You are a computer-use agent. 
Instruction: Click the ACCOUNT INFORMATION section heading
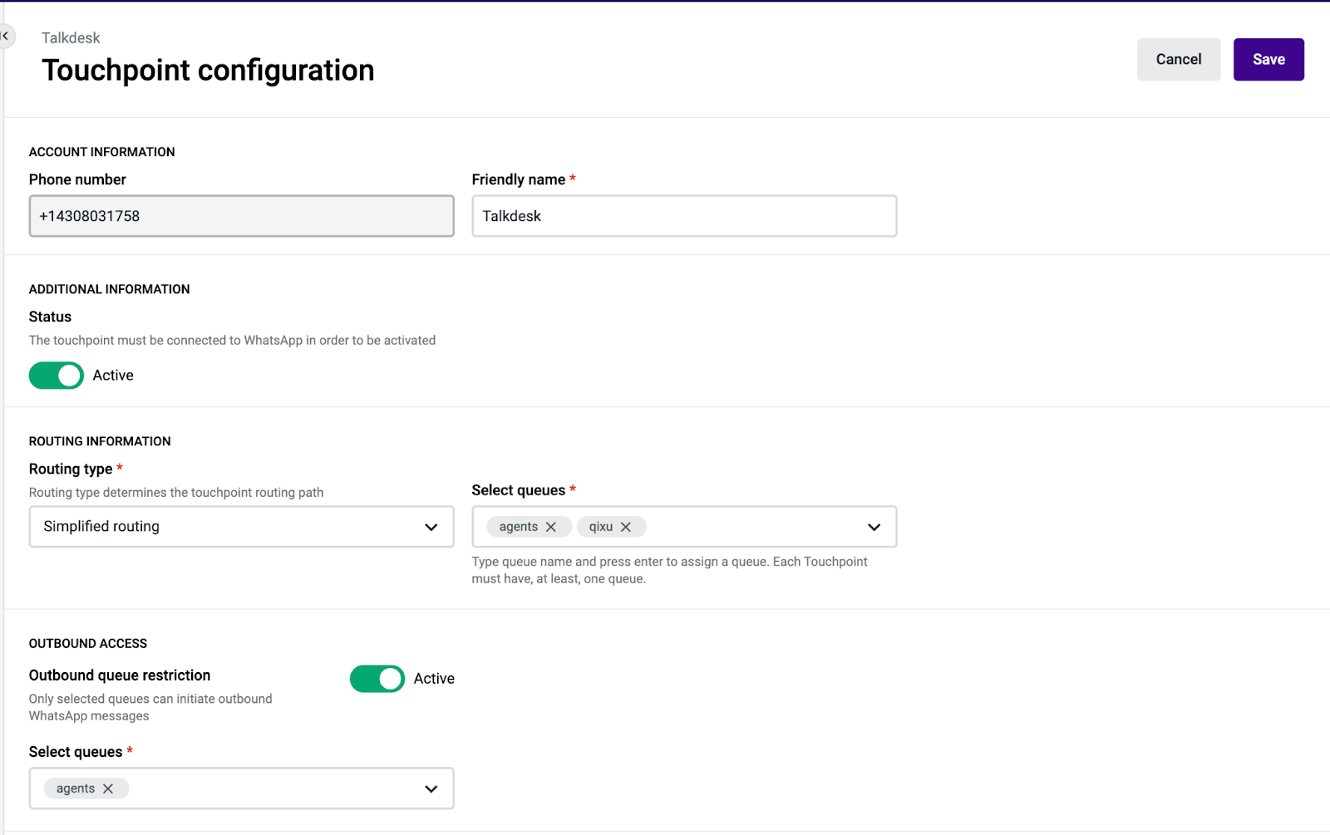pyautogui.click(x=102, y=152)
